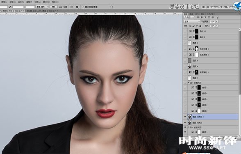
Task: Lock all padlock icon
Action: pos(200,26)
